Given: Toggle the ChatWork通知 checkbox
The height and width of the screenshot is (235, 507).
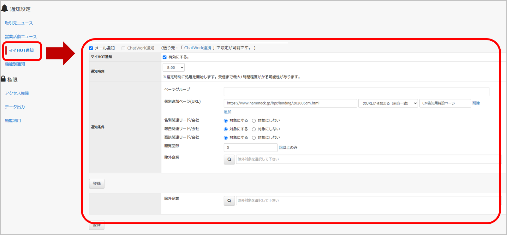Looking at the screenshot, I should point(123,48).
